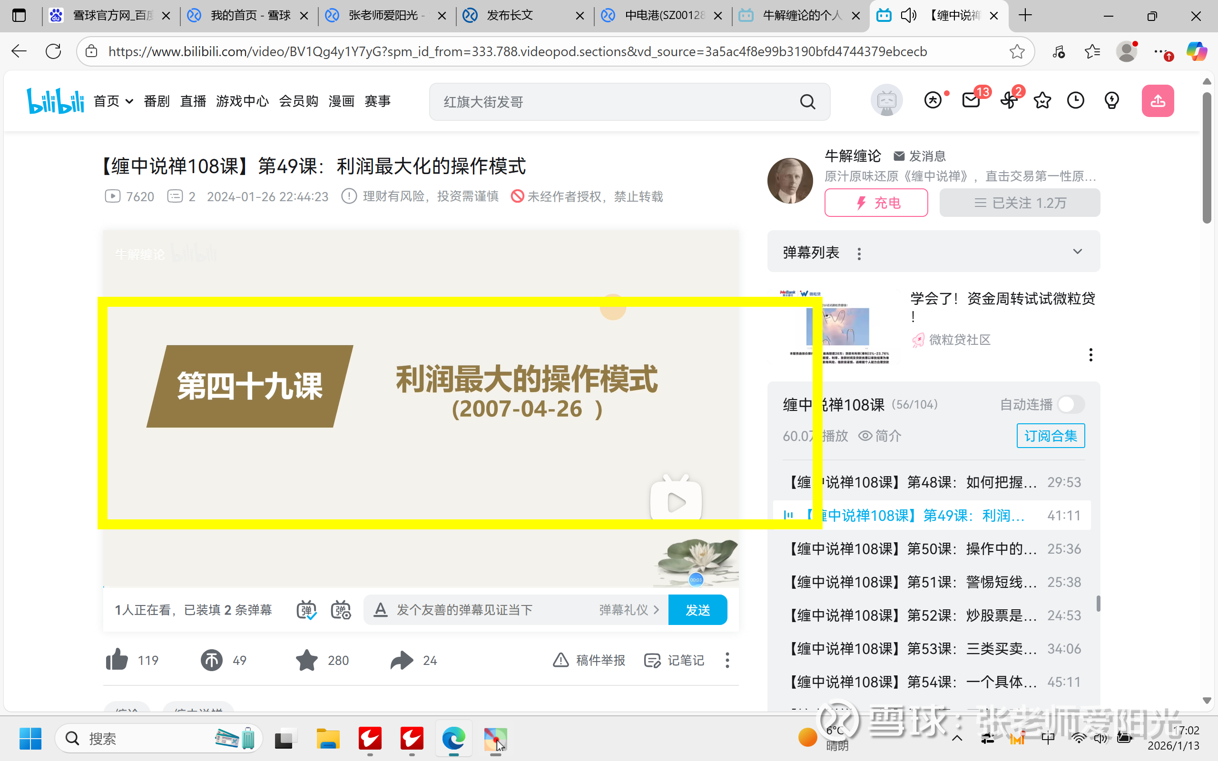Favorite the video with star icon
The width and height of the screenshot is (1218, 761).
306,660
